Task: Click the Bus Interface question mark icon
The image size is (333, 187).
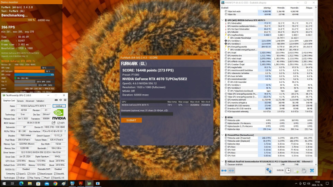Action: point(65,131)
